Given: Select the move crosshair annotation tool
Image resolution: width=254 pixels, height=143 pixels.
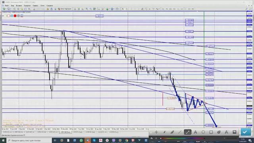Looking at the screenshot, I should click(156, 132).
